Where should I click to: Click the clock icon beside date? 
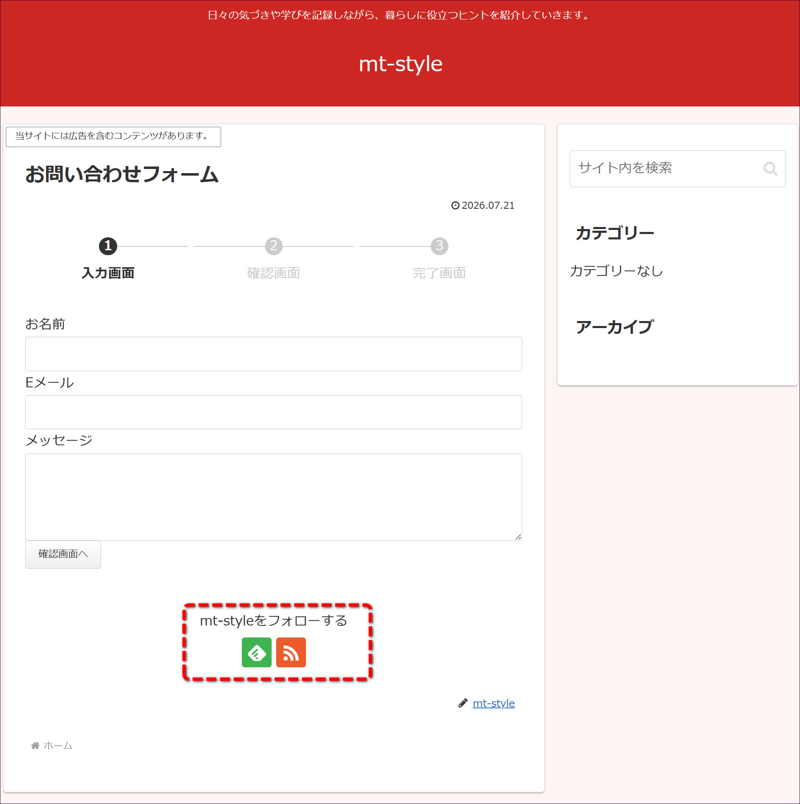pyautogui.click(x=455, y=205)
